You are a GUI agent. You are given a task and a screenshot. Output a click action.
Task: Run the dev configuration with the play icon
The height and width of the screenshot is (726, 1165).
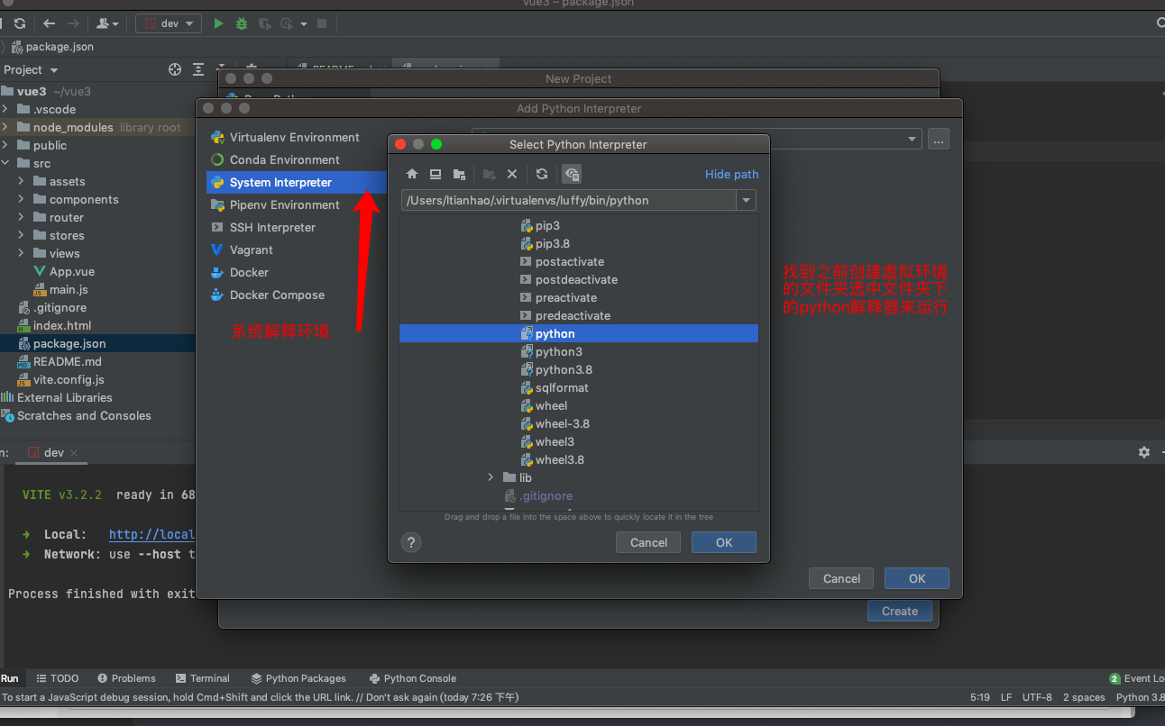coord(218,23)
